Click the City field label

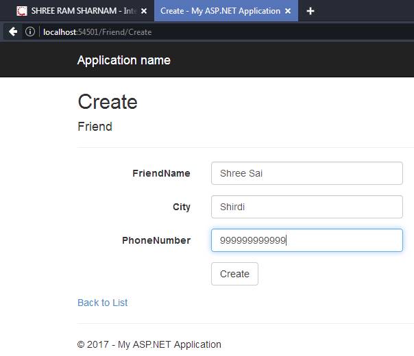(182, 207)
